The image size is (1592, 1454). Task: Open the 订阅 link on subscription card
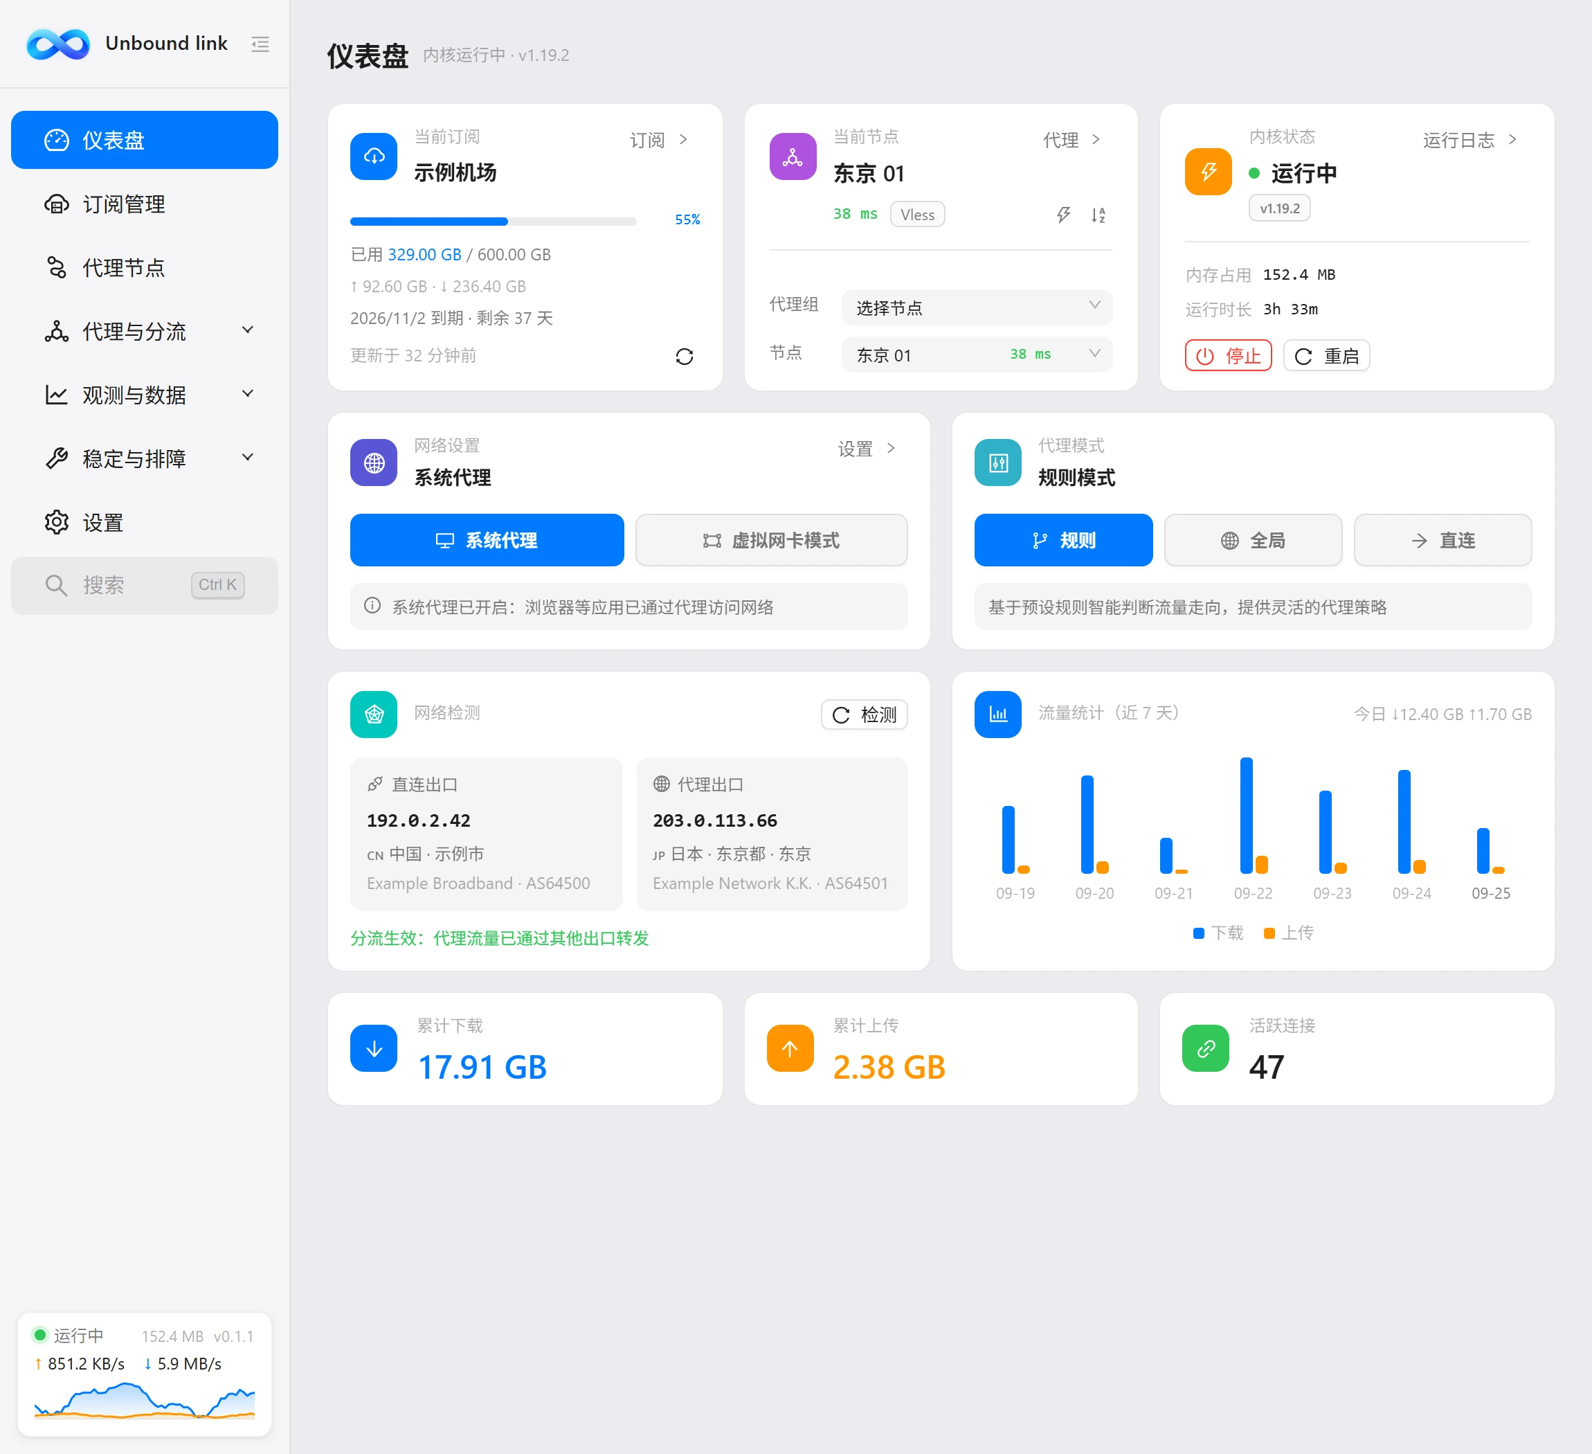pos(660,140)
